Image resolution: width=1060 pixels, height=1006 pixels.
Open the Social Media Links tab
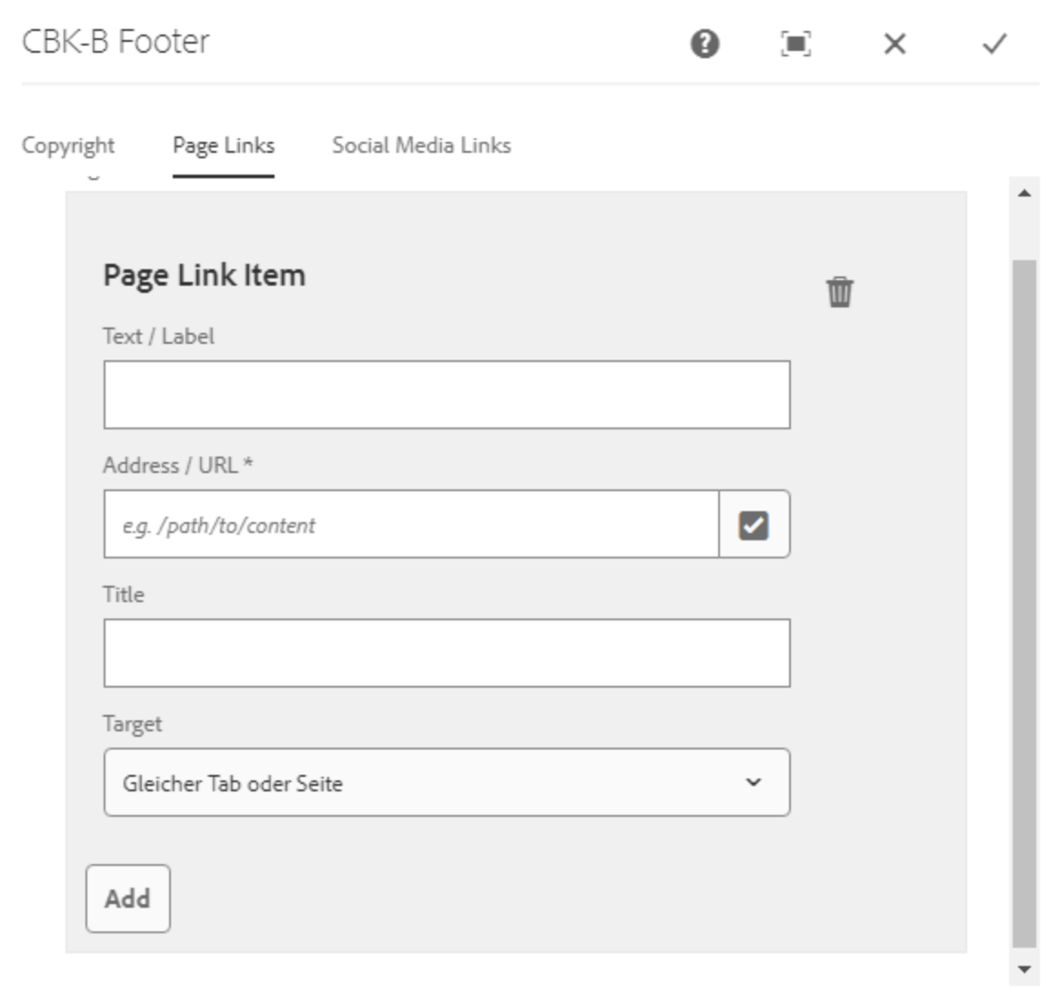(x=424, y=144)
